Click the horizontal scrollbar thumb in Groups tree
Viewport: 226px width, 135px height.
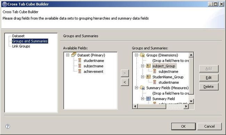(152, 106)
